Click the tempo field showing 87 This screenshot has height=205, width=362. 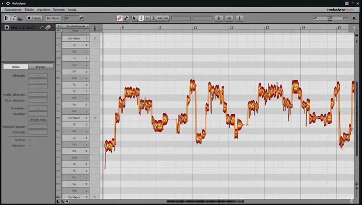71,18
